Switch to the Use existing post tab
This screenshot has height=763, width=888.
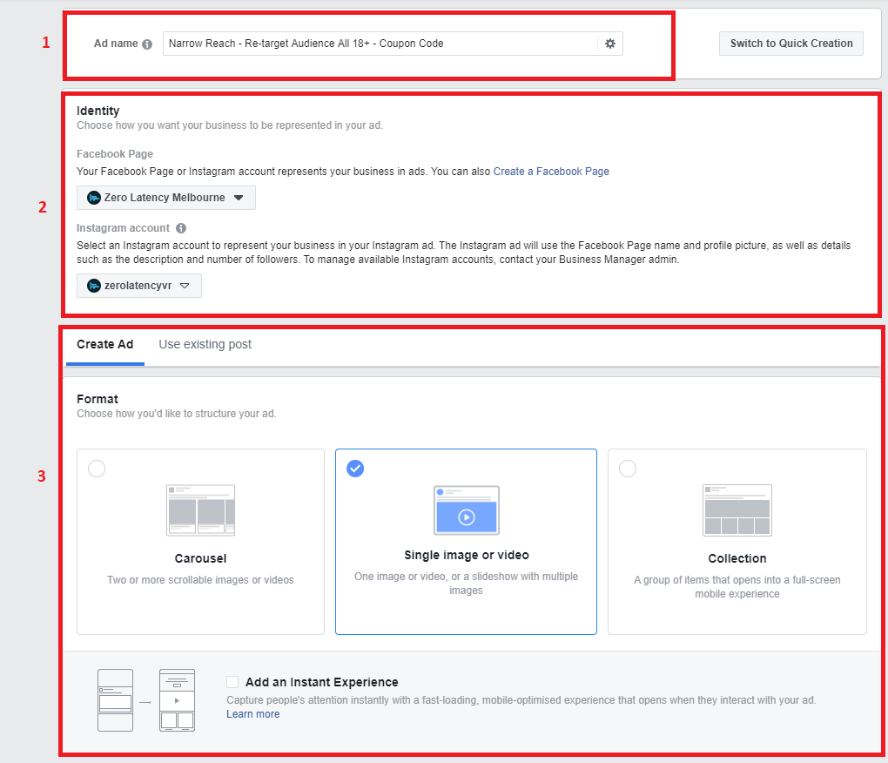(205, 344)
